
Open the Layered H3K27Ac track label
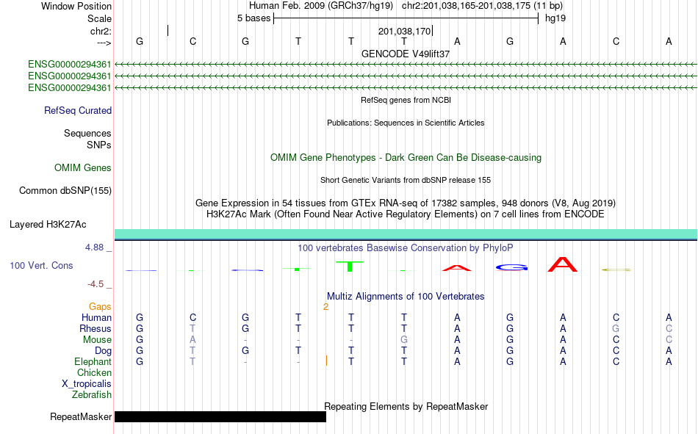click(48, 225)
